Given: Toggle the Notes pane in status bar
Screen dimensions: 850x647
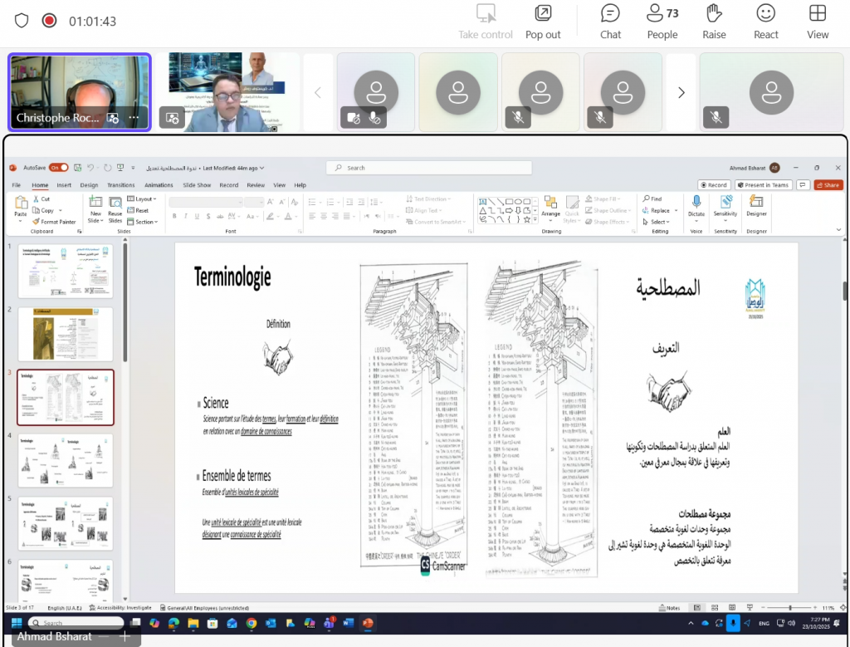Looking at the screenshot, I should (x=668, y=608).
